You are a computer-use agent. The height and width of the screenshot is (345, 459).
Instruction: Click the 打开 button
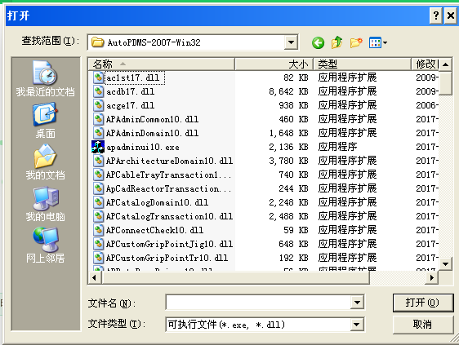click(423, 303)
